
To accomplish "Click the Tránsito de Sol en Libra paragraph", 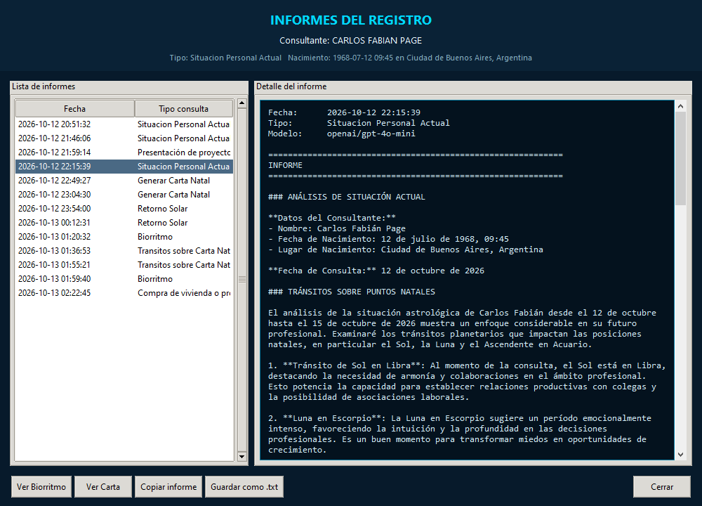I will [x=467, y=382].
